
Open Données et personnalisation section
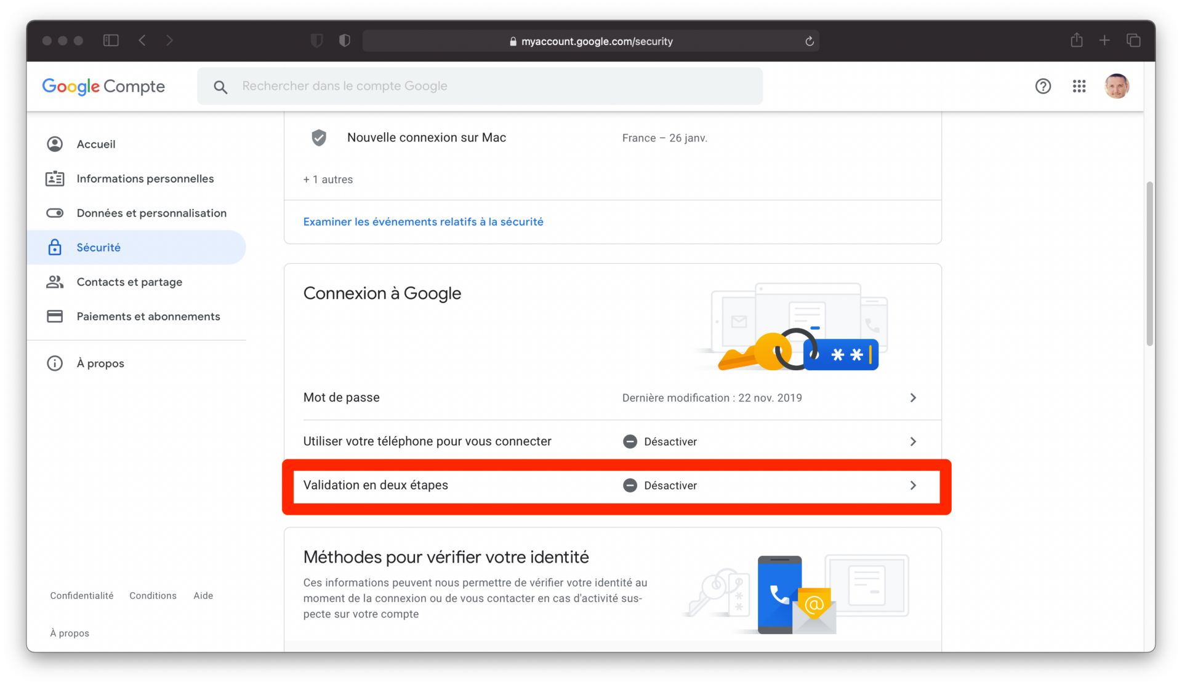click(x=136, y=213)
